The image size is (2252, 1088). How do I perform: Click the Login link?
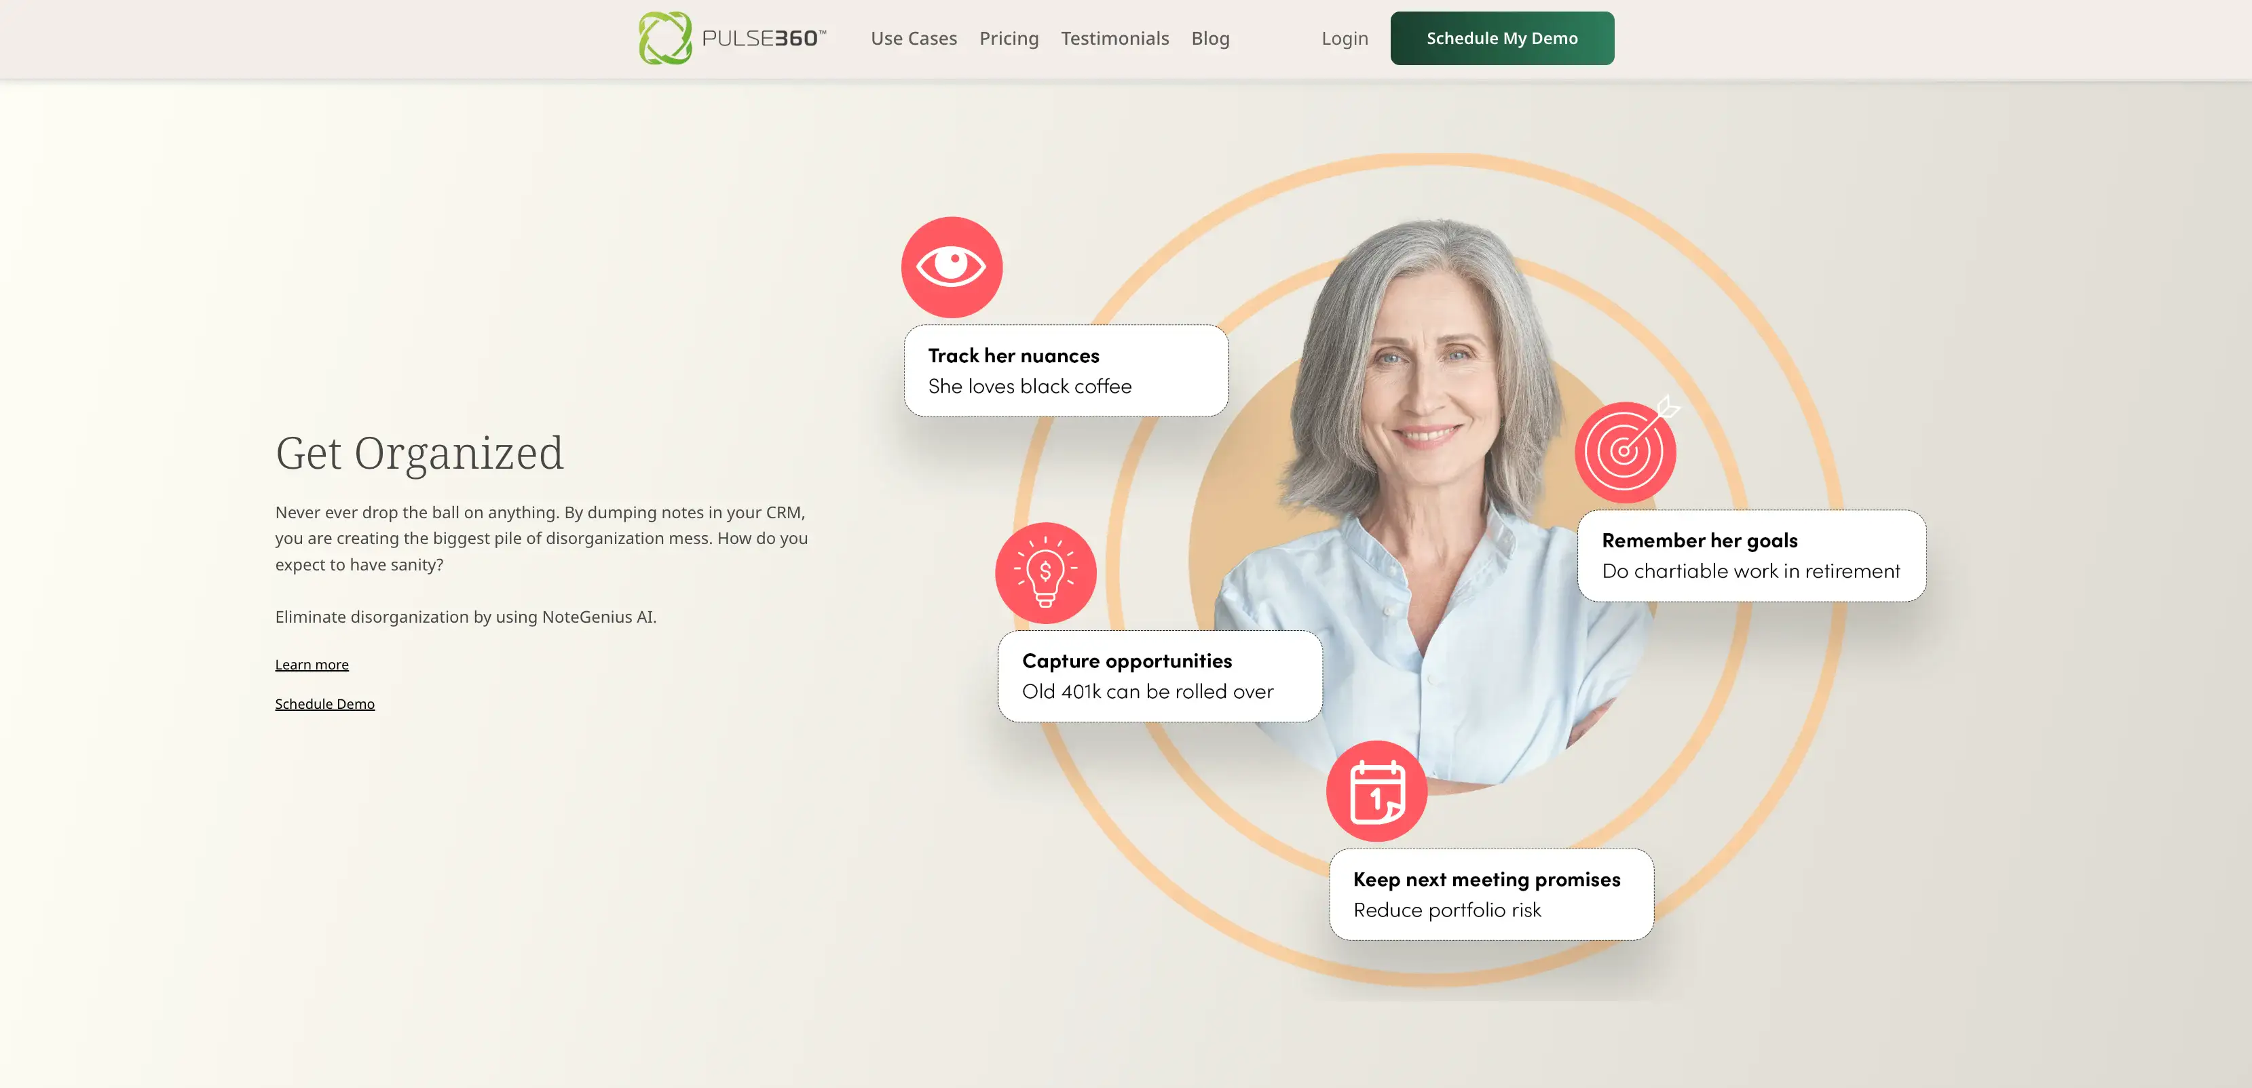[x=1345, y=39]
